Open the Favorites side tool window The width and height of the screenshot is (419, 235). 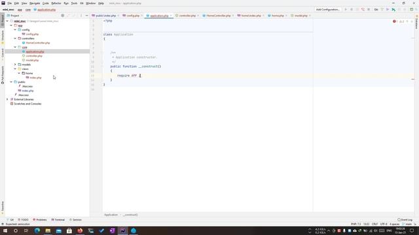pyautogui.click(x=3, y=208)
